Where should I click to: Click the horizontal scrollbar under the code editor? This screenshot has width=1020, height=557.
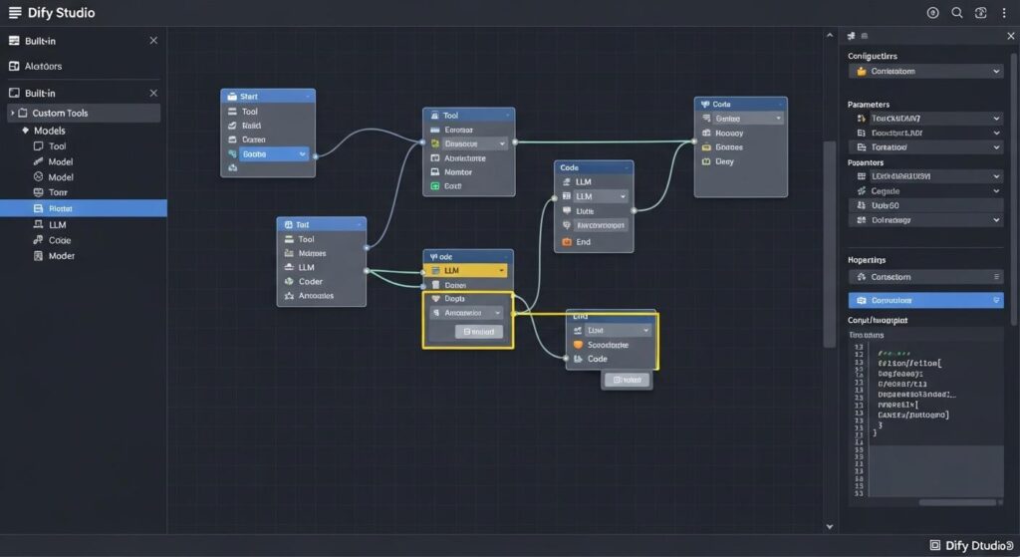[936, 502]
